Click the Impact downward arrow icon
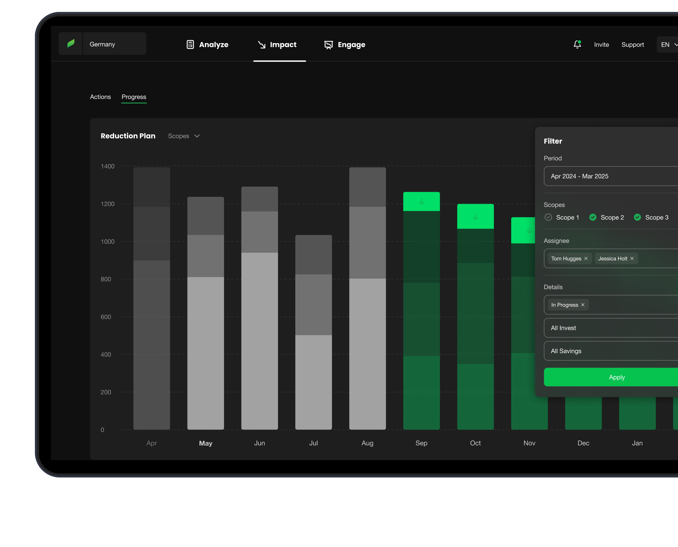This screenshot has height=547, width=678. [262, 45]
